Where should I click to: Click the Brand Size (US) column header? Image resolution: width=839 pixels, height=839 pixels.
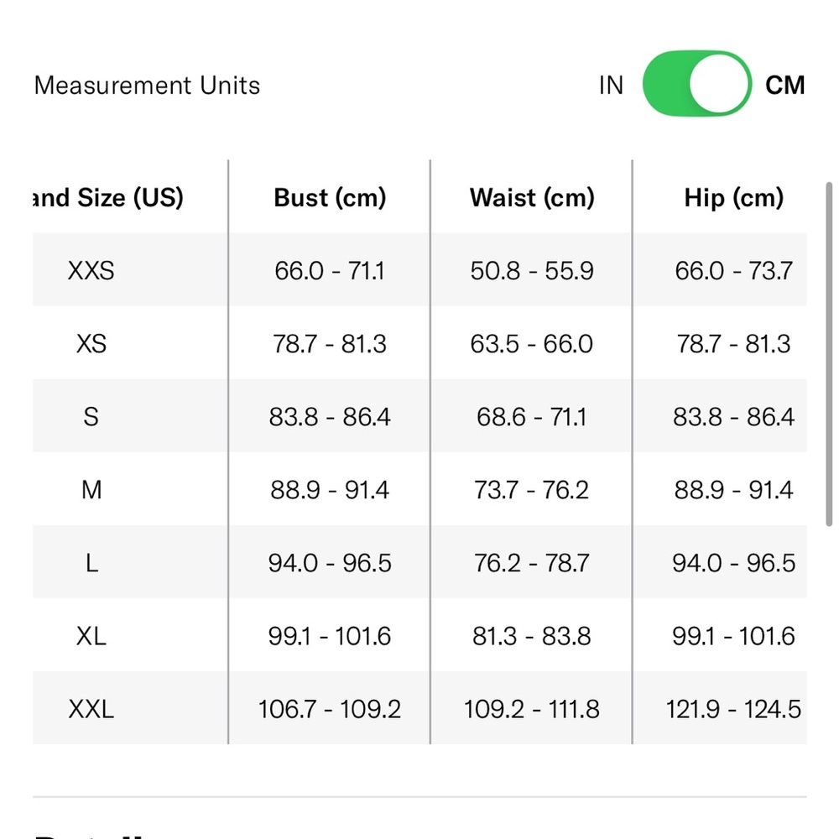tap(108, 198)
